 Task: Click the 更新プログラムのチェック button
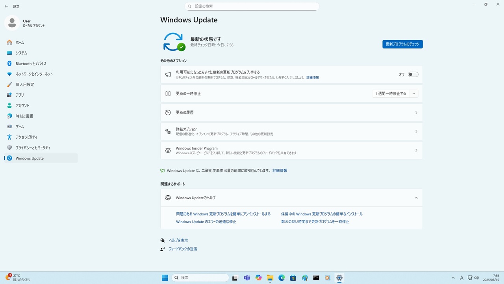click(x=402, y=44)
